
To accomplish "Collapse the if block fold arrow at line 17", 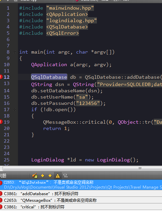I will click(15, 109).
